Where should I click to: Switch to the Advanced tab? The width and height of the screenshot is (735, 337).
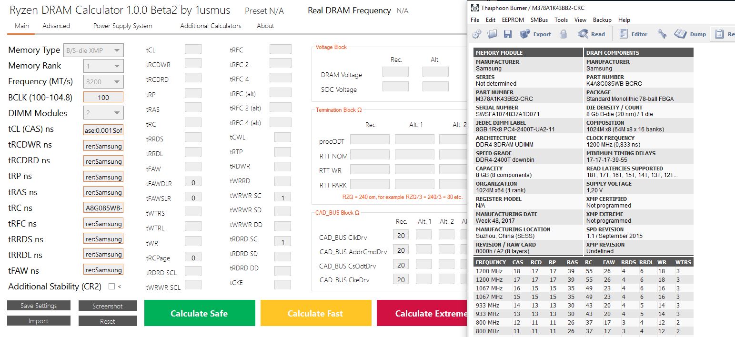pyautogui.click(x=56, y=26)
